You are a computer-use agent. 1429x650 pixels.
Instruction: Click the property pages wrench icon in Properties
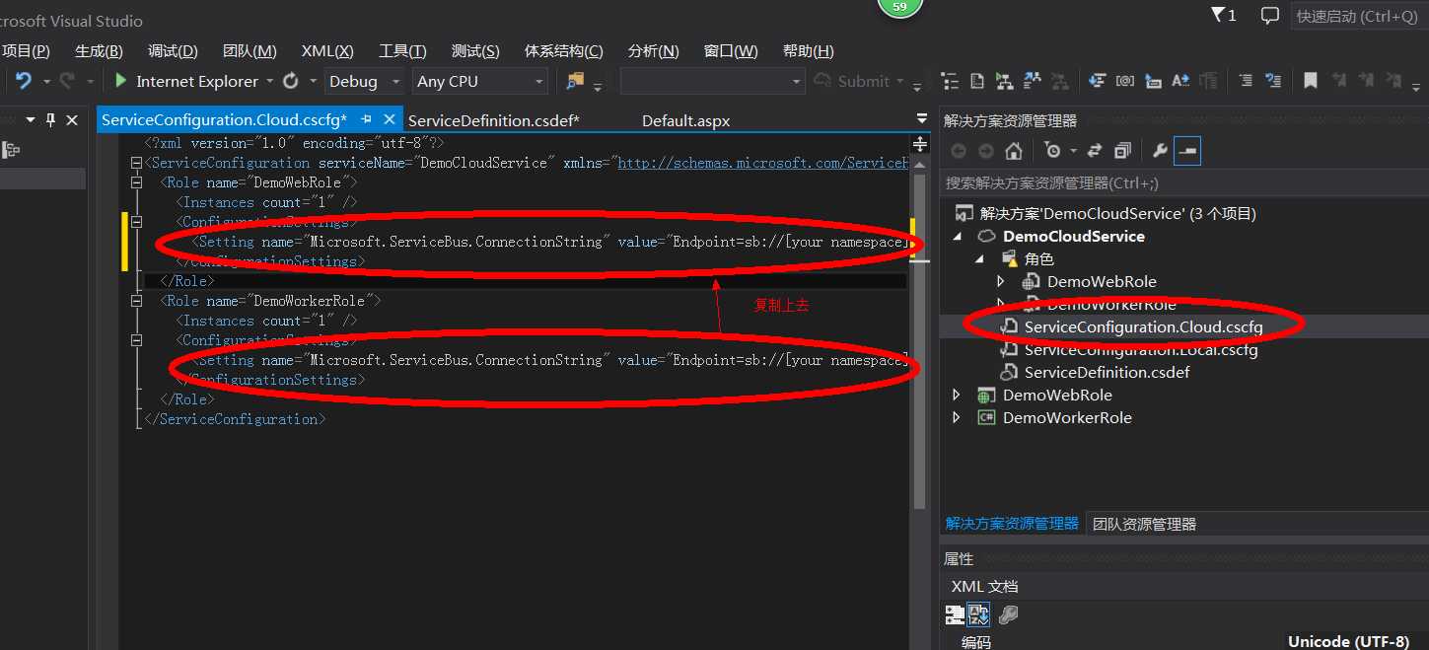1008,614
